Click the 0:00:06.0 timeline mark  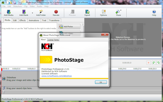(31, 69)
